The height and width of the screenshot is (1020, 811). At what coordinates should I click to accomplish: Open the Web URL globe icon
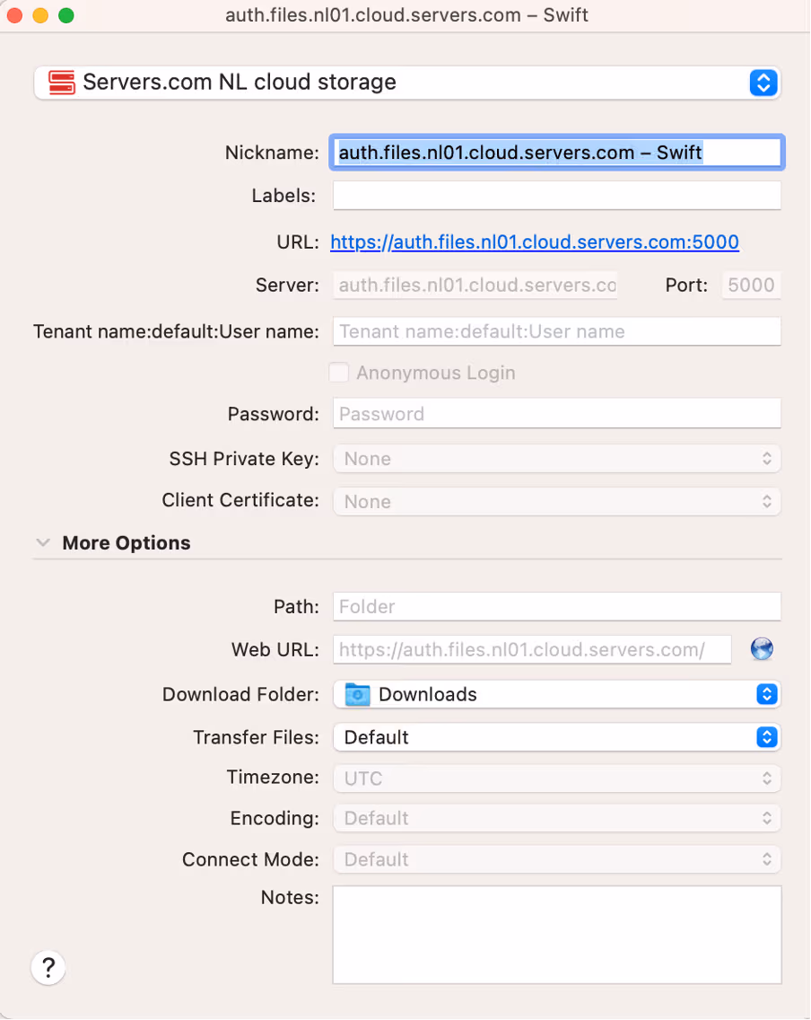click(762, 649)
